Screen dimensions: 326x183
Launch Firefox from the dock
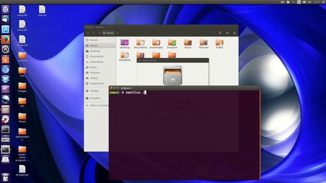[6, 39]
